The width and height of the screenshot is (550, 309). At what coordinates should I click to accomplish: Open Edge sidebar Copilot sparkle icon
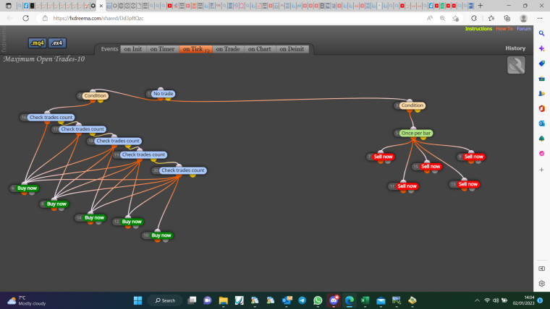tap(541, 48)
